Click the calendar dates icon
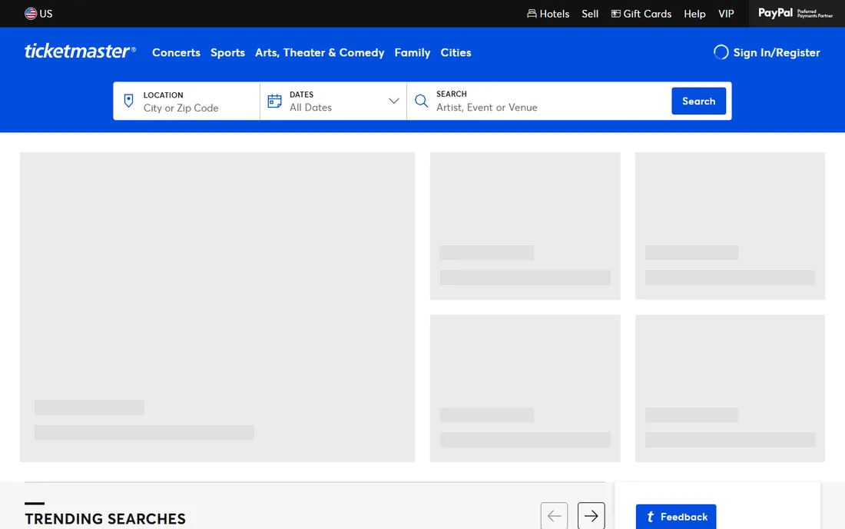The image size is (845, 529). pyautogui.click(x=275, y=101)
